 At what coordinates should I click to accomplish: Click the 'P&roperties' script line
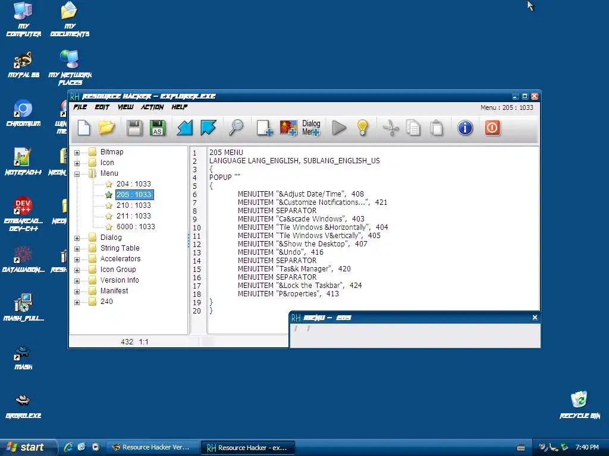pos(288,294)
